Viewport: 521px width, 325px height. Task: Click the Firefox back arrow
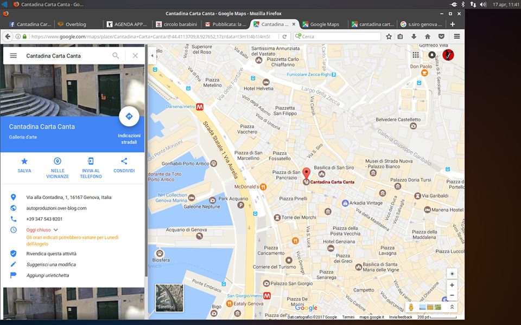(8, 36)
